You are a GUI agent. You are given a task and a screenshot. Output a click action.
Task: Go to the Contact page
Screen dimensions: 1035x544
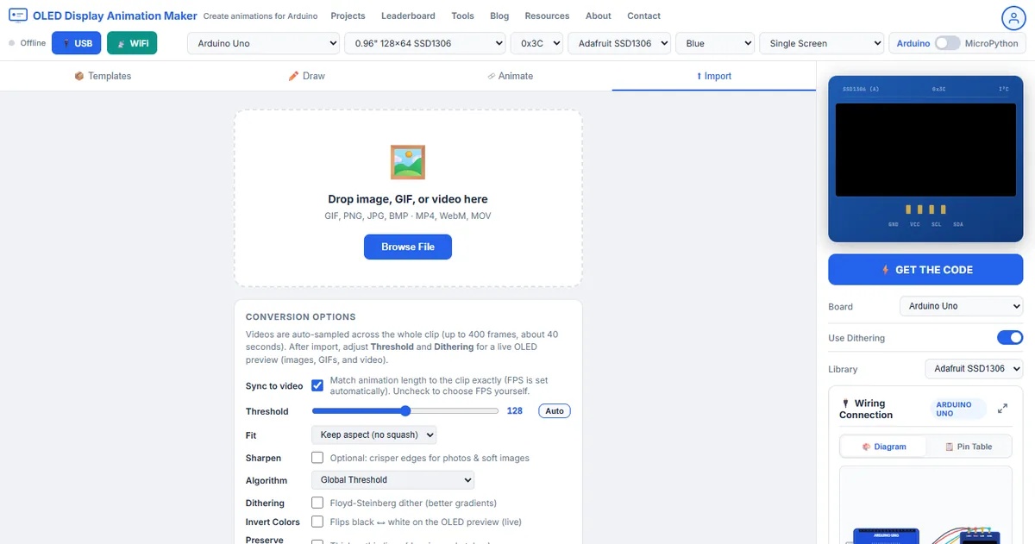click(x=643, y=16)
